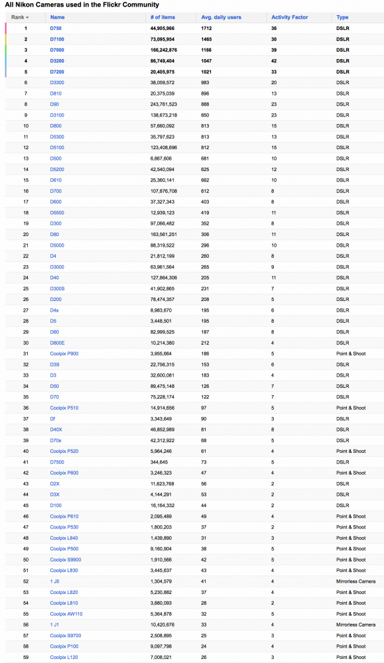Screen dimensions: 384x663
Task: Sort by Avg. daily users header
Action: pos(221,17)
